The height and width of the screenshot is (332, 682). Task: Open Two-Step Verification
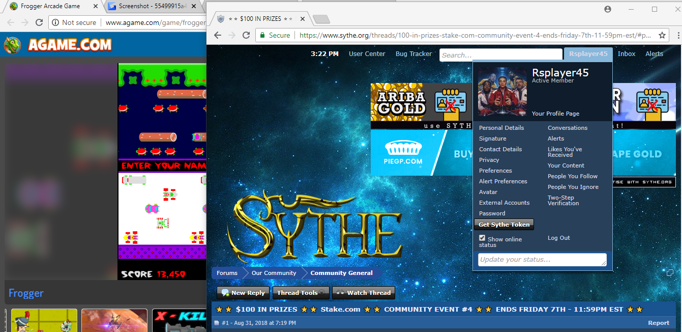coord(563,200)
